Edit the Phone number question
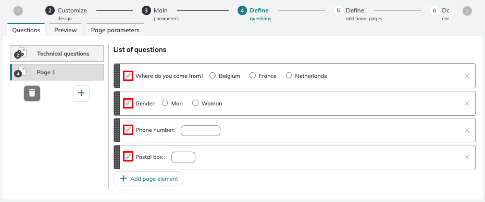The width and height of the screenshot is (485, 202). click(128, 130)
